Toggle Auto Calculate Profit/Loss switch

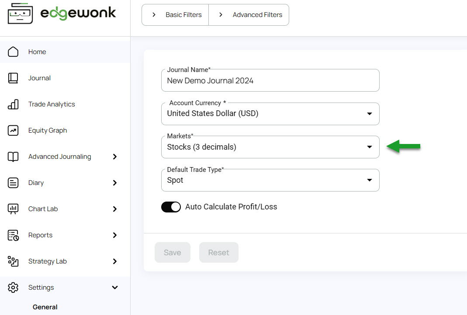[x=171, y=207]
